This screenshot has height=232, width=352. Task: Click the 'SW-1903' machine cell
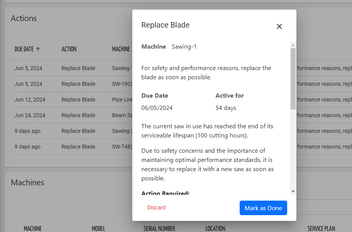122,84
